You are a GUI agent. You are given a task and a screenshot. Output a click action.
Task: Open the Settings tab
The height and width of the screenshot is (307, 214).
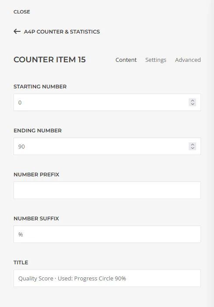tap(156, 60)
